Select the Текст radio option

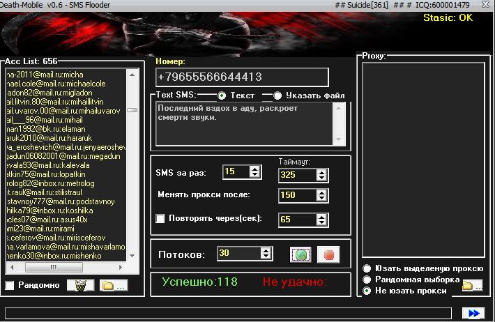point(222,95)
